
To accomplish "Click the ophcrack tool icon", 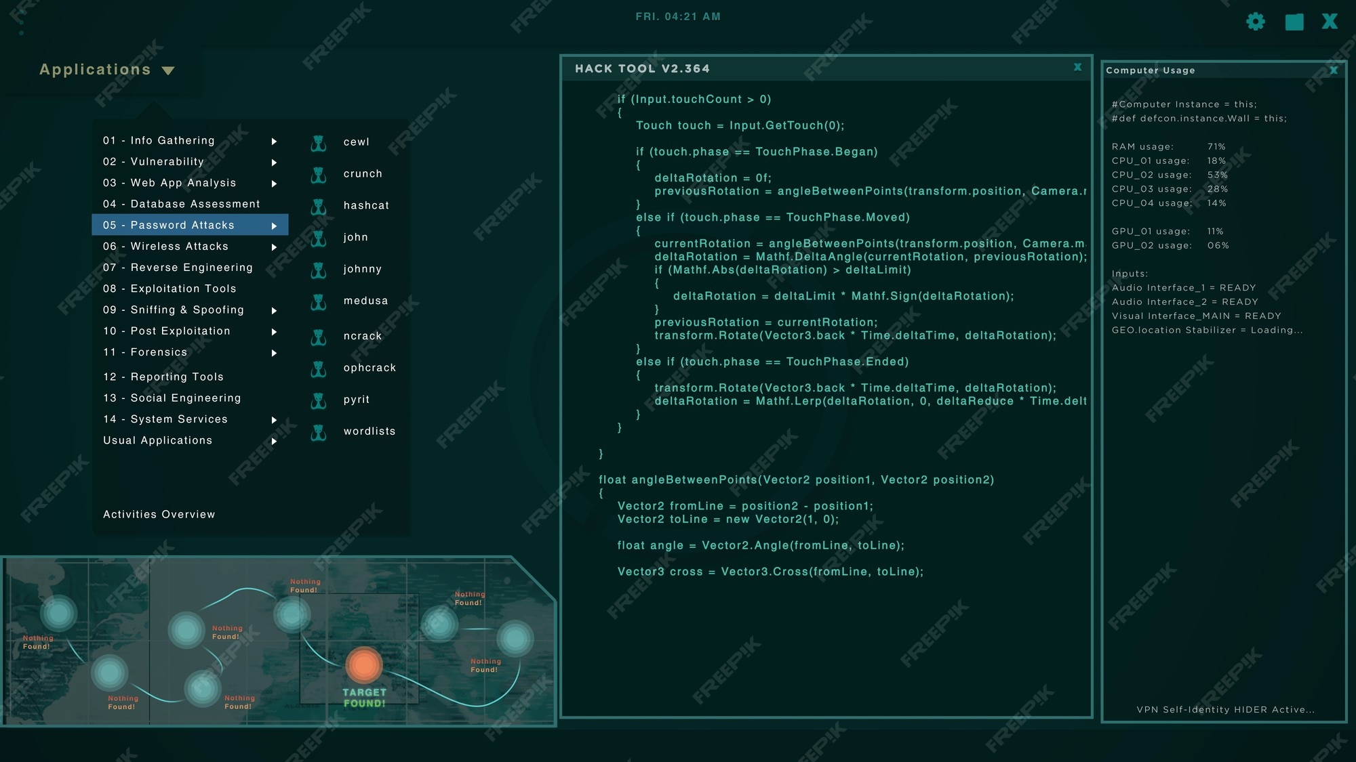I will pos(318,368).
